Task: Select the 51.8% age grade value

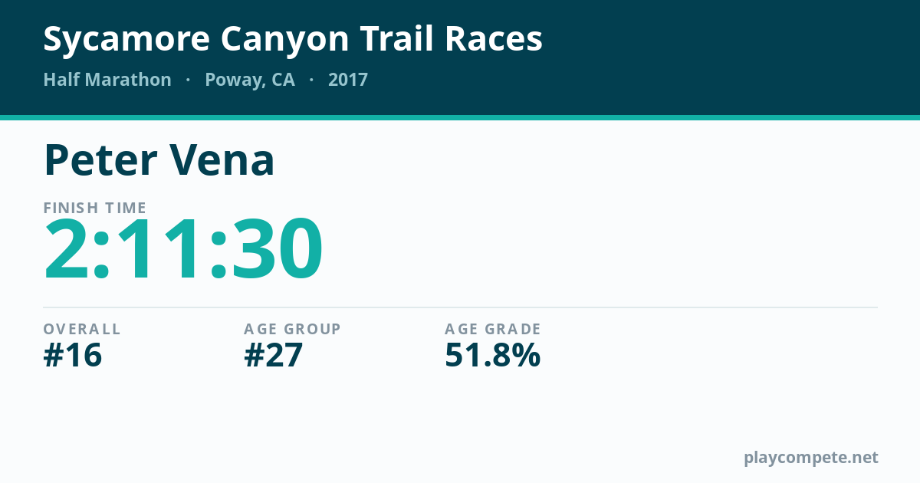Action: (493, 356)
